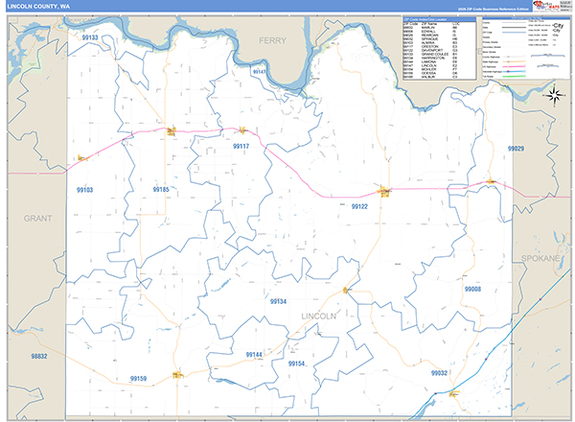The width and height of the screenshot is (575, 422).
Task: Select the 99134 ZIP code label
Action: [278, 302]
